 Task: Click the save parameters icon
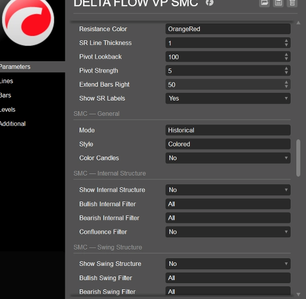(278, 3)
